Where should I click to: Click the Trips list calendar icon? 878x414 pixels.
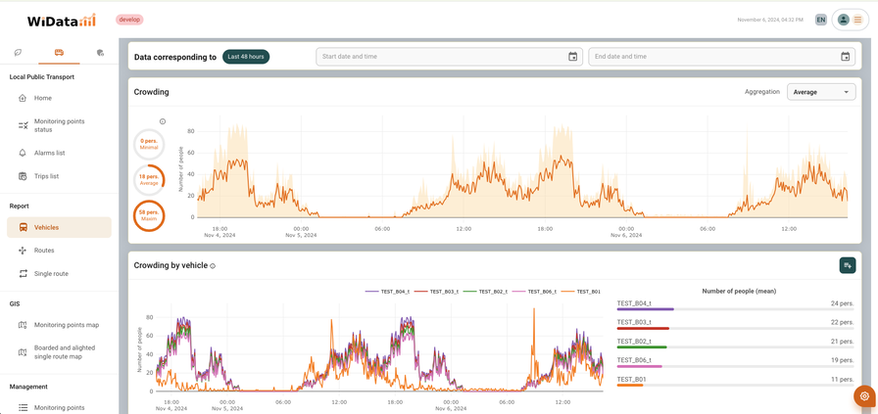(x=23, y=176)
